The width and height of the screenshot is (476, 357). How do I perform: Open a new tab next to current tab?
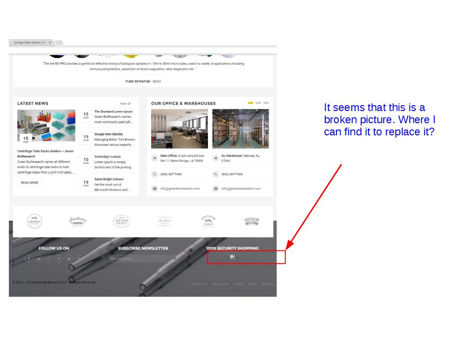[x=59, y=43]
